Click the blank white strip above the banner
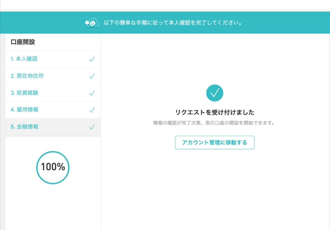 165,5
